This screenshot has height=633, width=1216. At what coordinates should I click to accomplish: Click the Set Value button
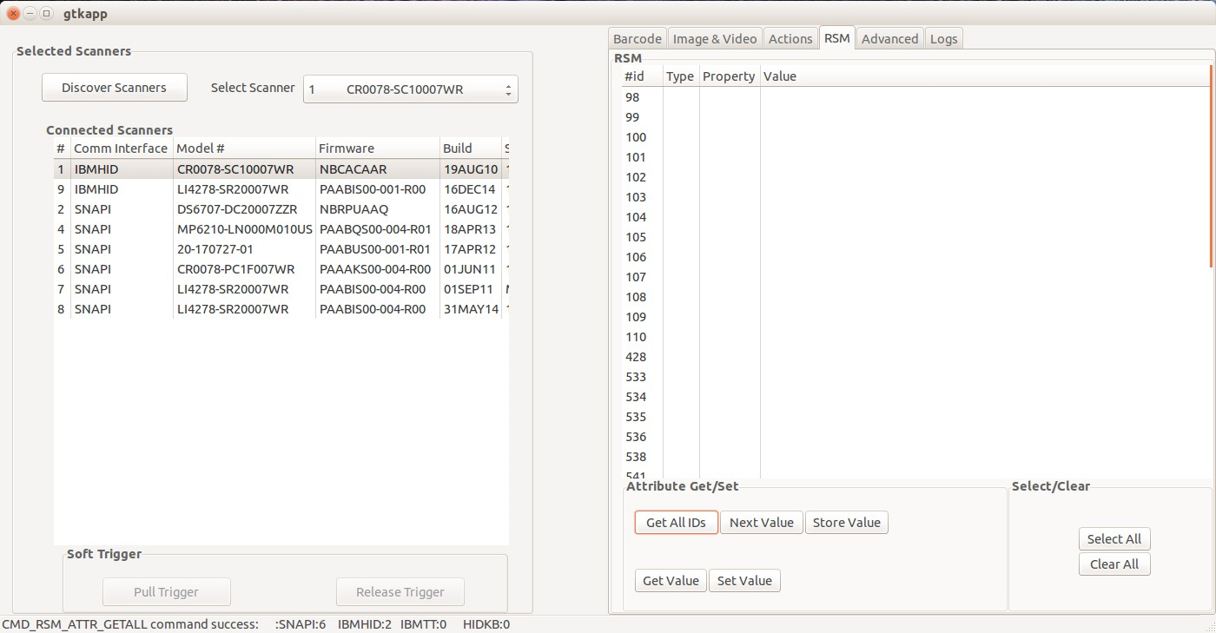coord(744,580)
